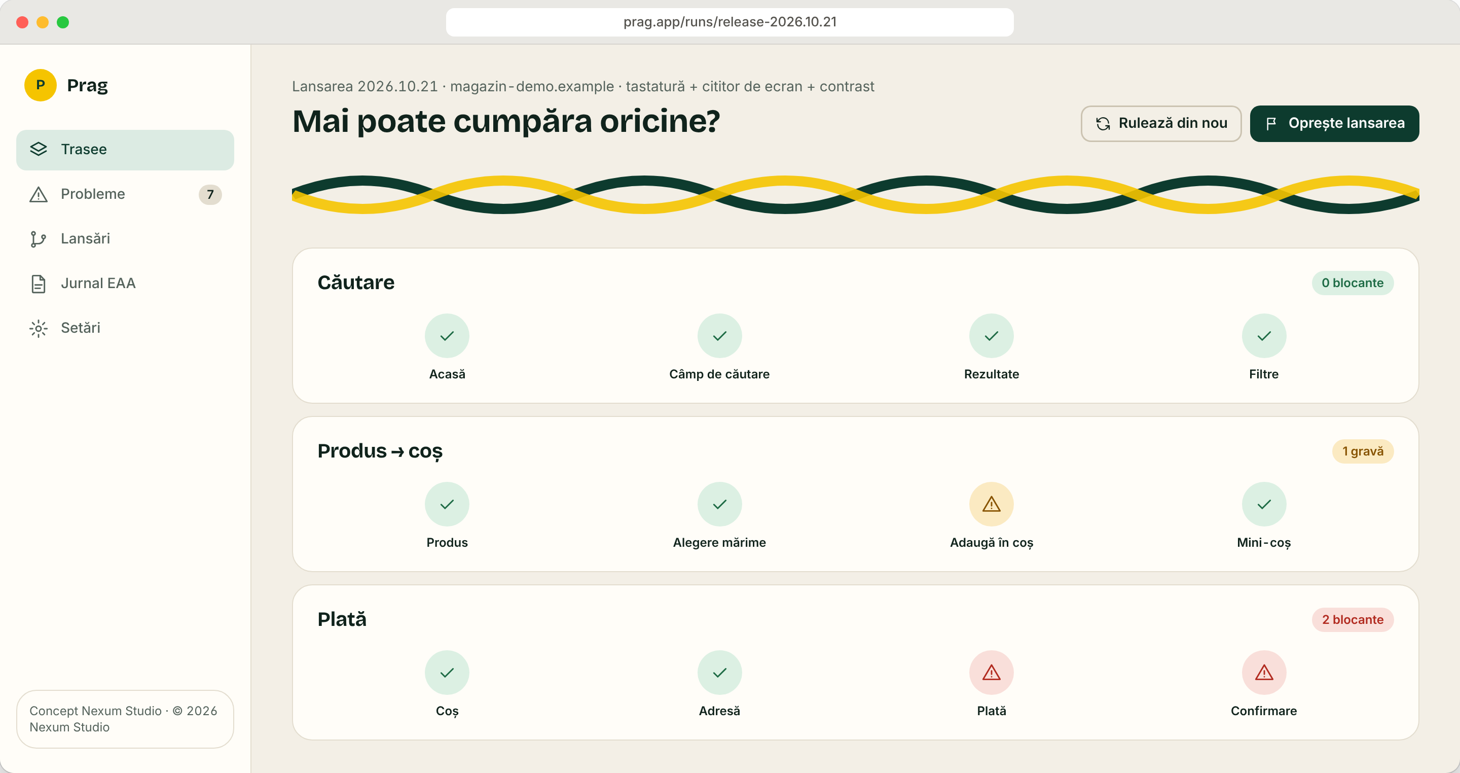This screenshot has height=773, width=1460.
Task: Click the Concept Nexum Studio footer note
Action: pyautogui.click(x=125, y=719)
